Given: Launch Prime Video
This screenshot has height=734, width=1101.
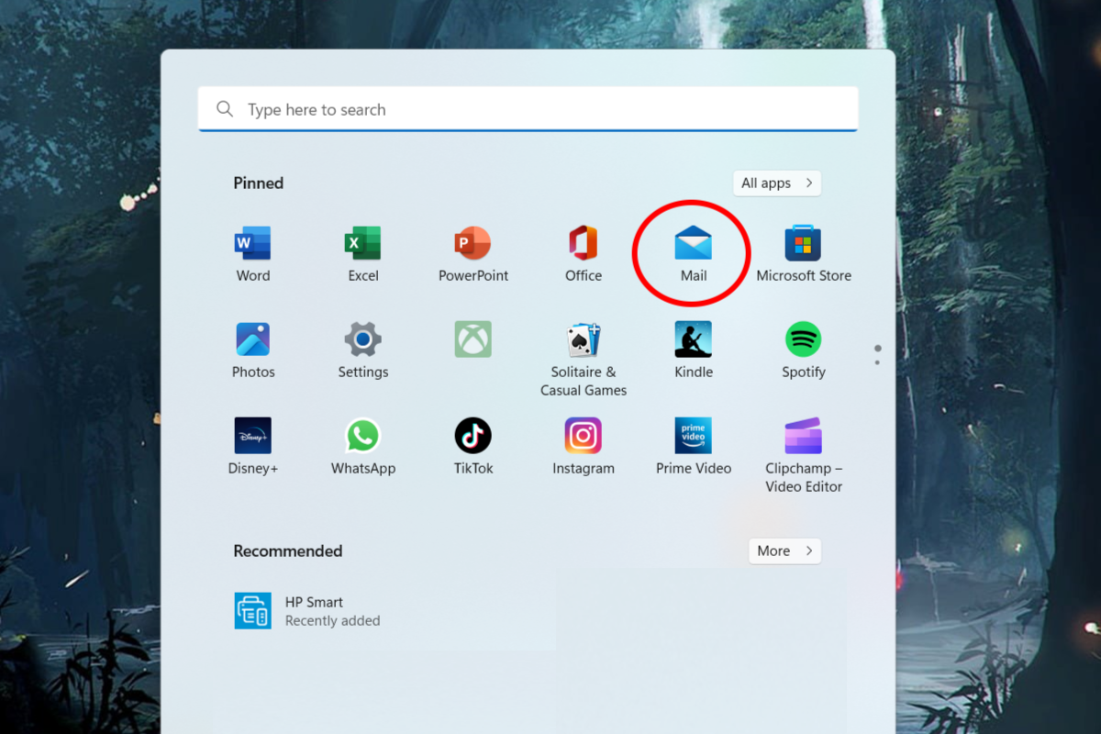Looking at the screenshot, I should tap(693, 448).
